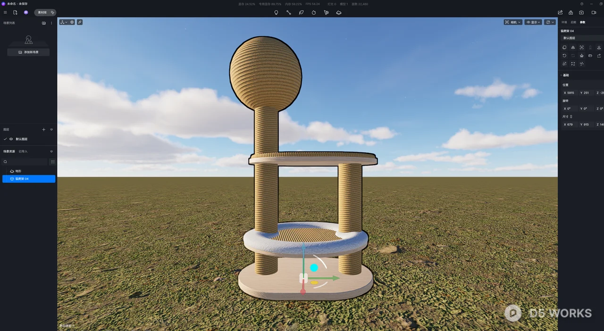The width and height of the screenshot is (604, 331).
Task: Switch to the 场景资源 tab
Action: pos(9,151)
